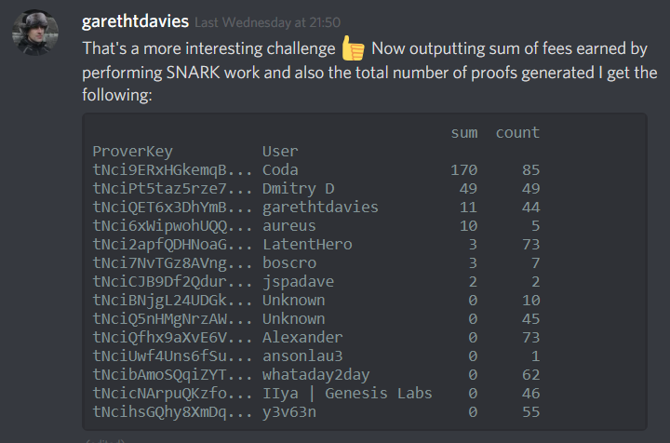Click the Alexander row

click(x=316, y=338)
